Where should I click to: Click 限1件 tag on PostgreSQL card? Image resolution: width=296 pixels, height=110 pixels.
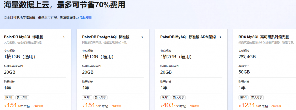pyautogui.click(x=87, y=98)
